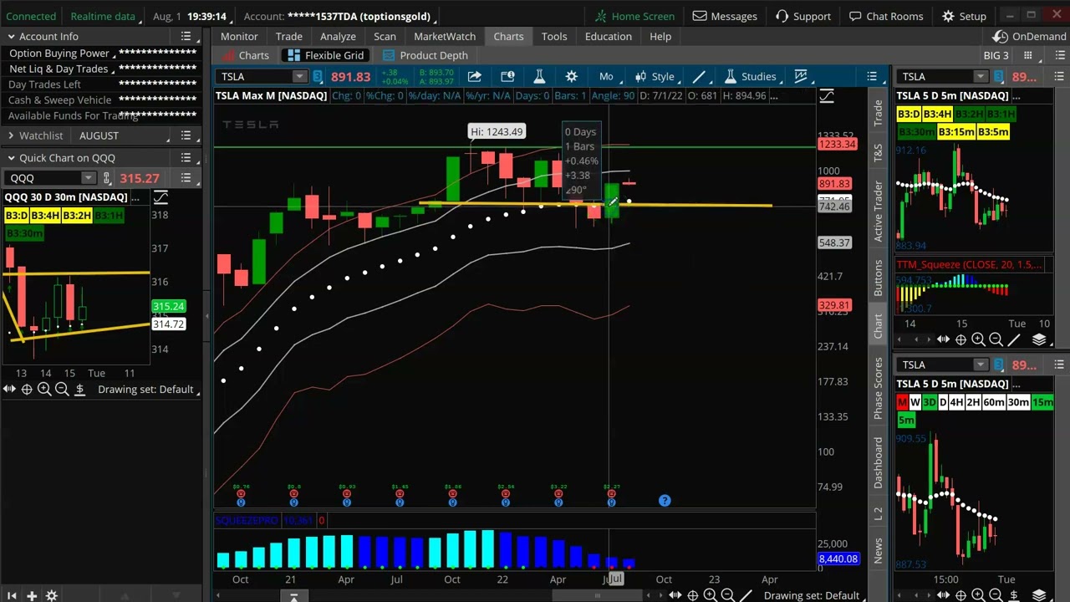Screen dimensions: 1070x602
Task: Toggle B3:5m button on upper right TSLA chart
Action: [x=993, y=132]
